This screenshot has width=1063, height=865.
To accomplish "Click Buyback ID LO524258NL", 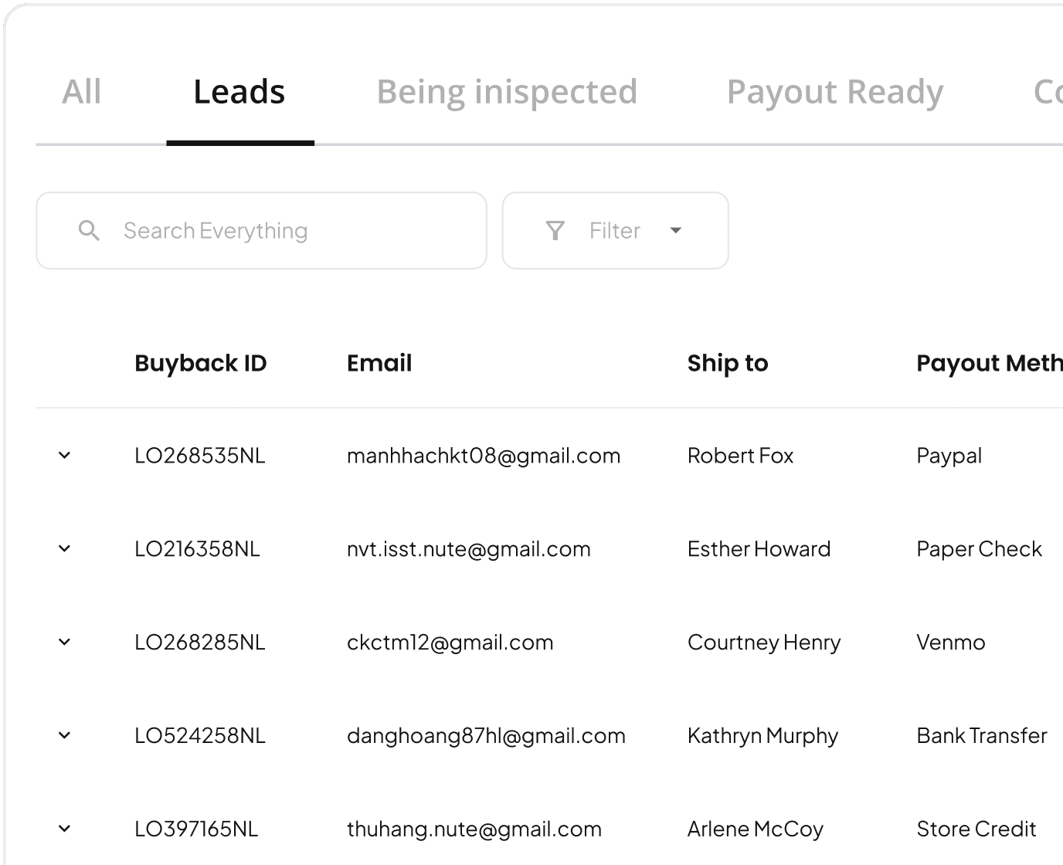I will [200, 736].
